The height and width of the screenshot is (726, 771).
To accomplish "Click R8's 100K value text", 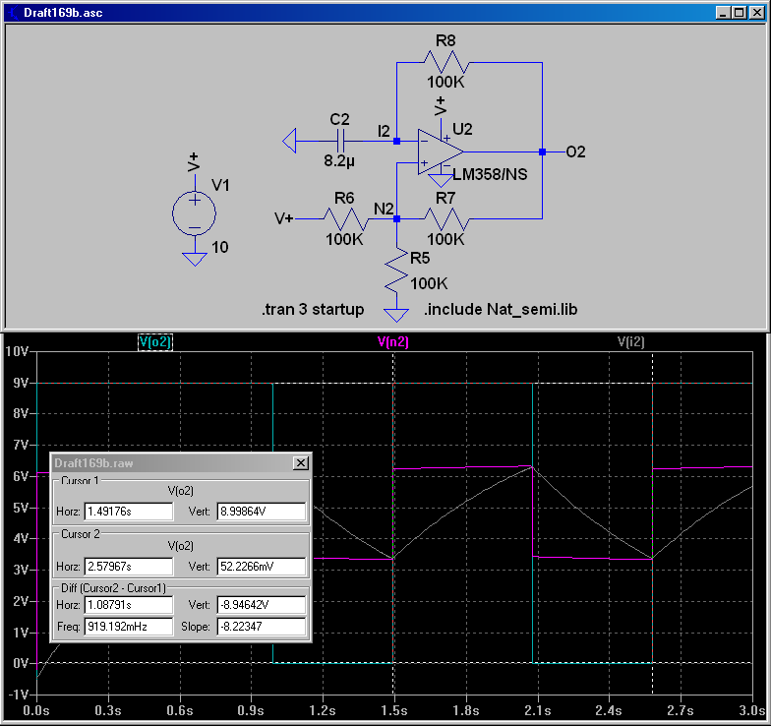I will point(445,83).
